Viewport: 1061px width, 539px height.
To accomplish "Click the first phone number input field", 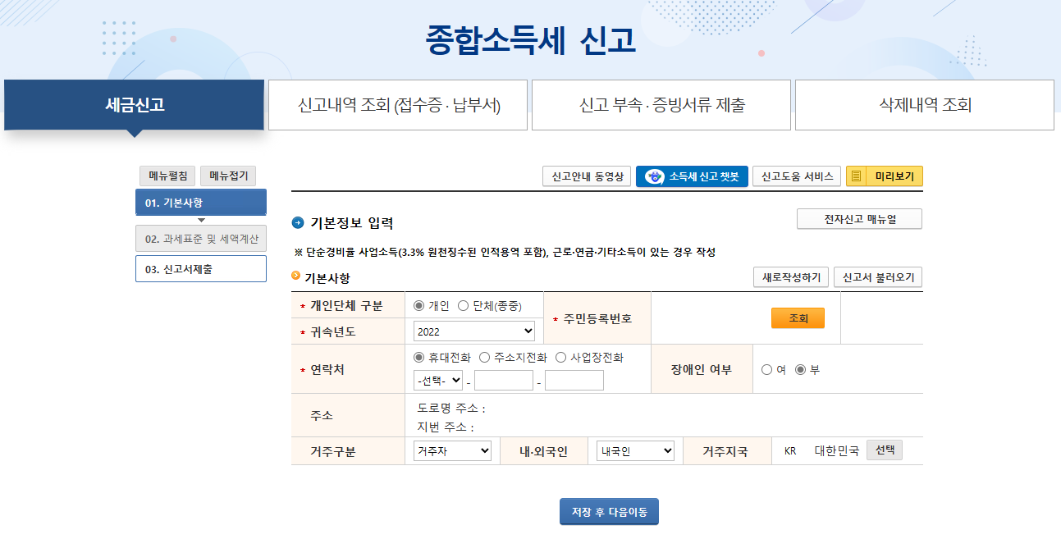I will (503, 380).
